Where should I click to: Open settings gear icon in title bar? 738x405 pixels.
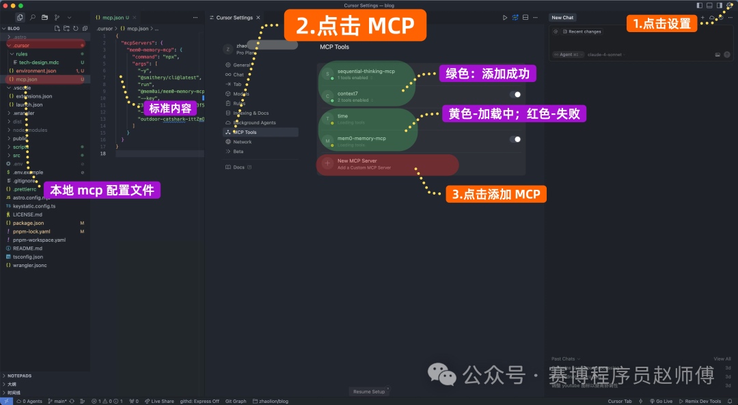pyautogui.click(x=730, y=5)
